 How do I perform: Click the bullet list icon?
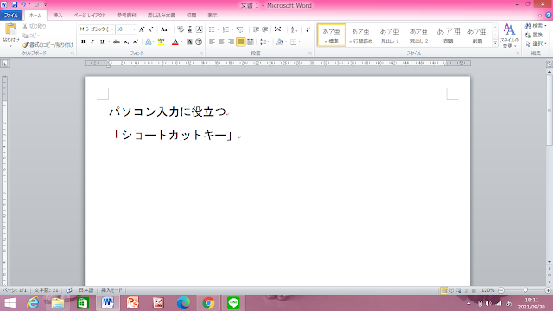click(x=212, y=29)
